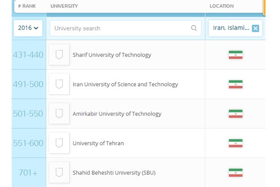Click Iran University of Science logo placeholder
This screenshot has width=280, height=187.
point(59,84)
